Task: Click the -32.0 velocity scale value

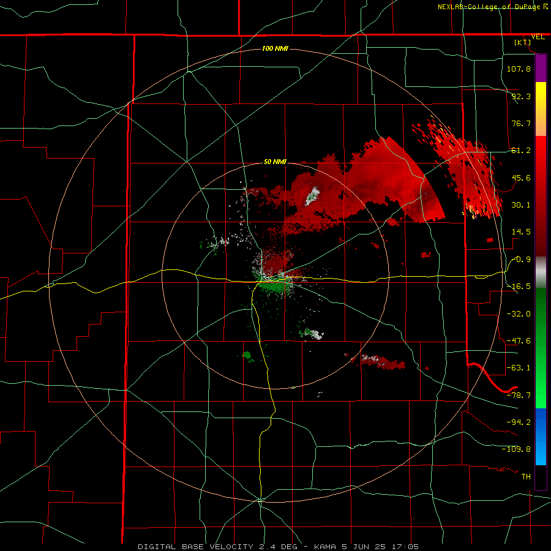Action: click(x=519, y=313)
